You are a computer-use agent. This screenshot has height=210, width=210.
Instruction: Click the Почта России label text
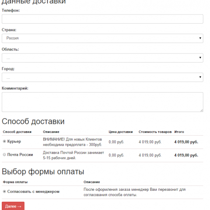(x=20, y=154)
